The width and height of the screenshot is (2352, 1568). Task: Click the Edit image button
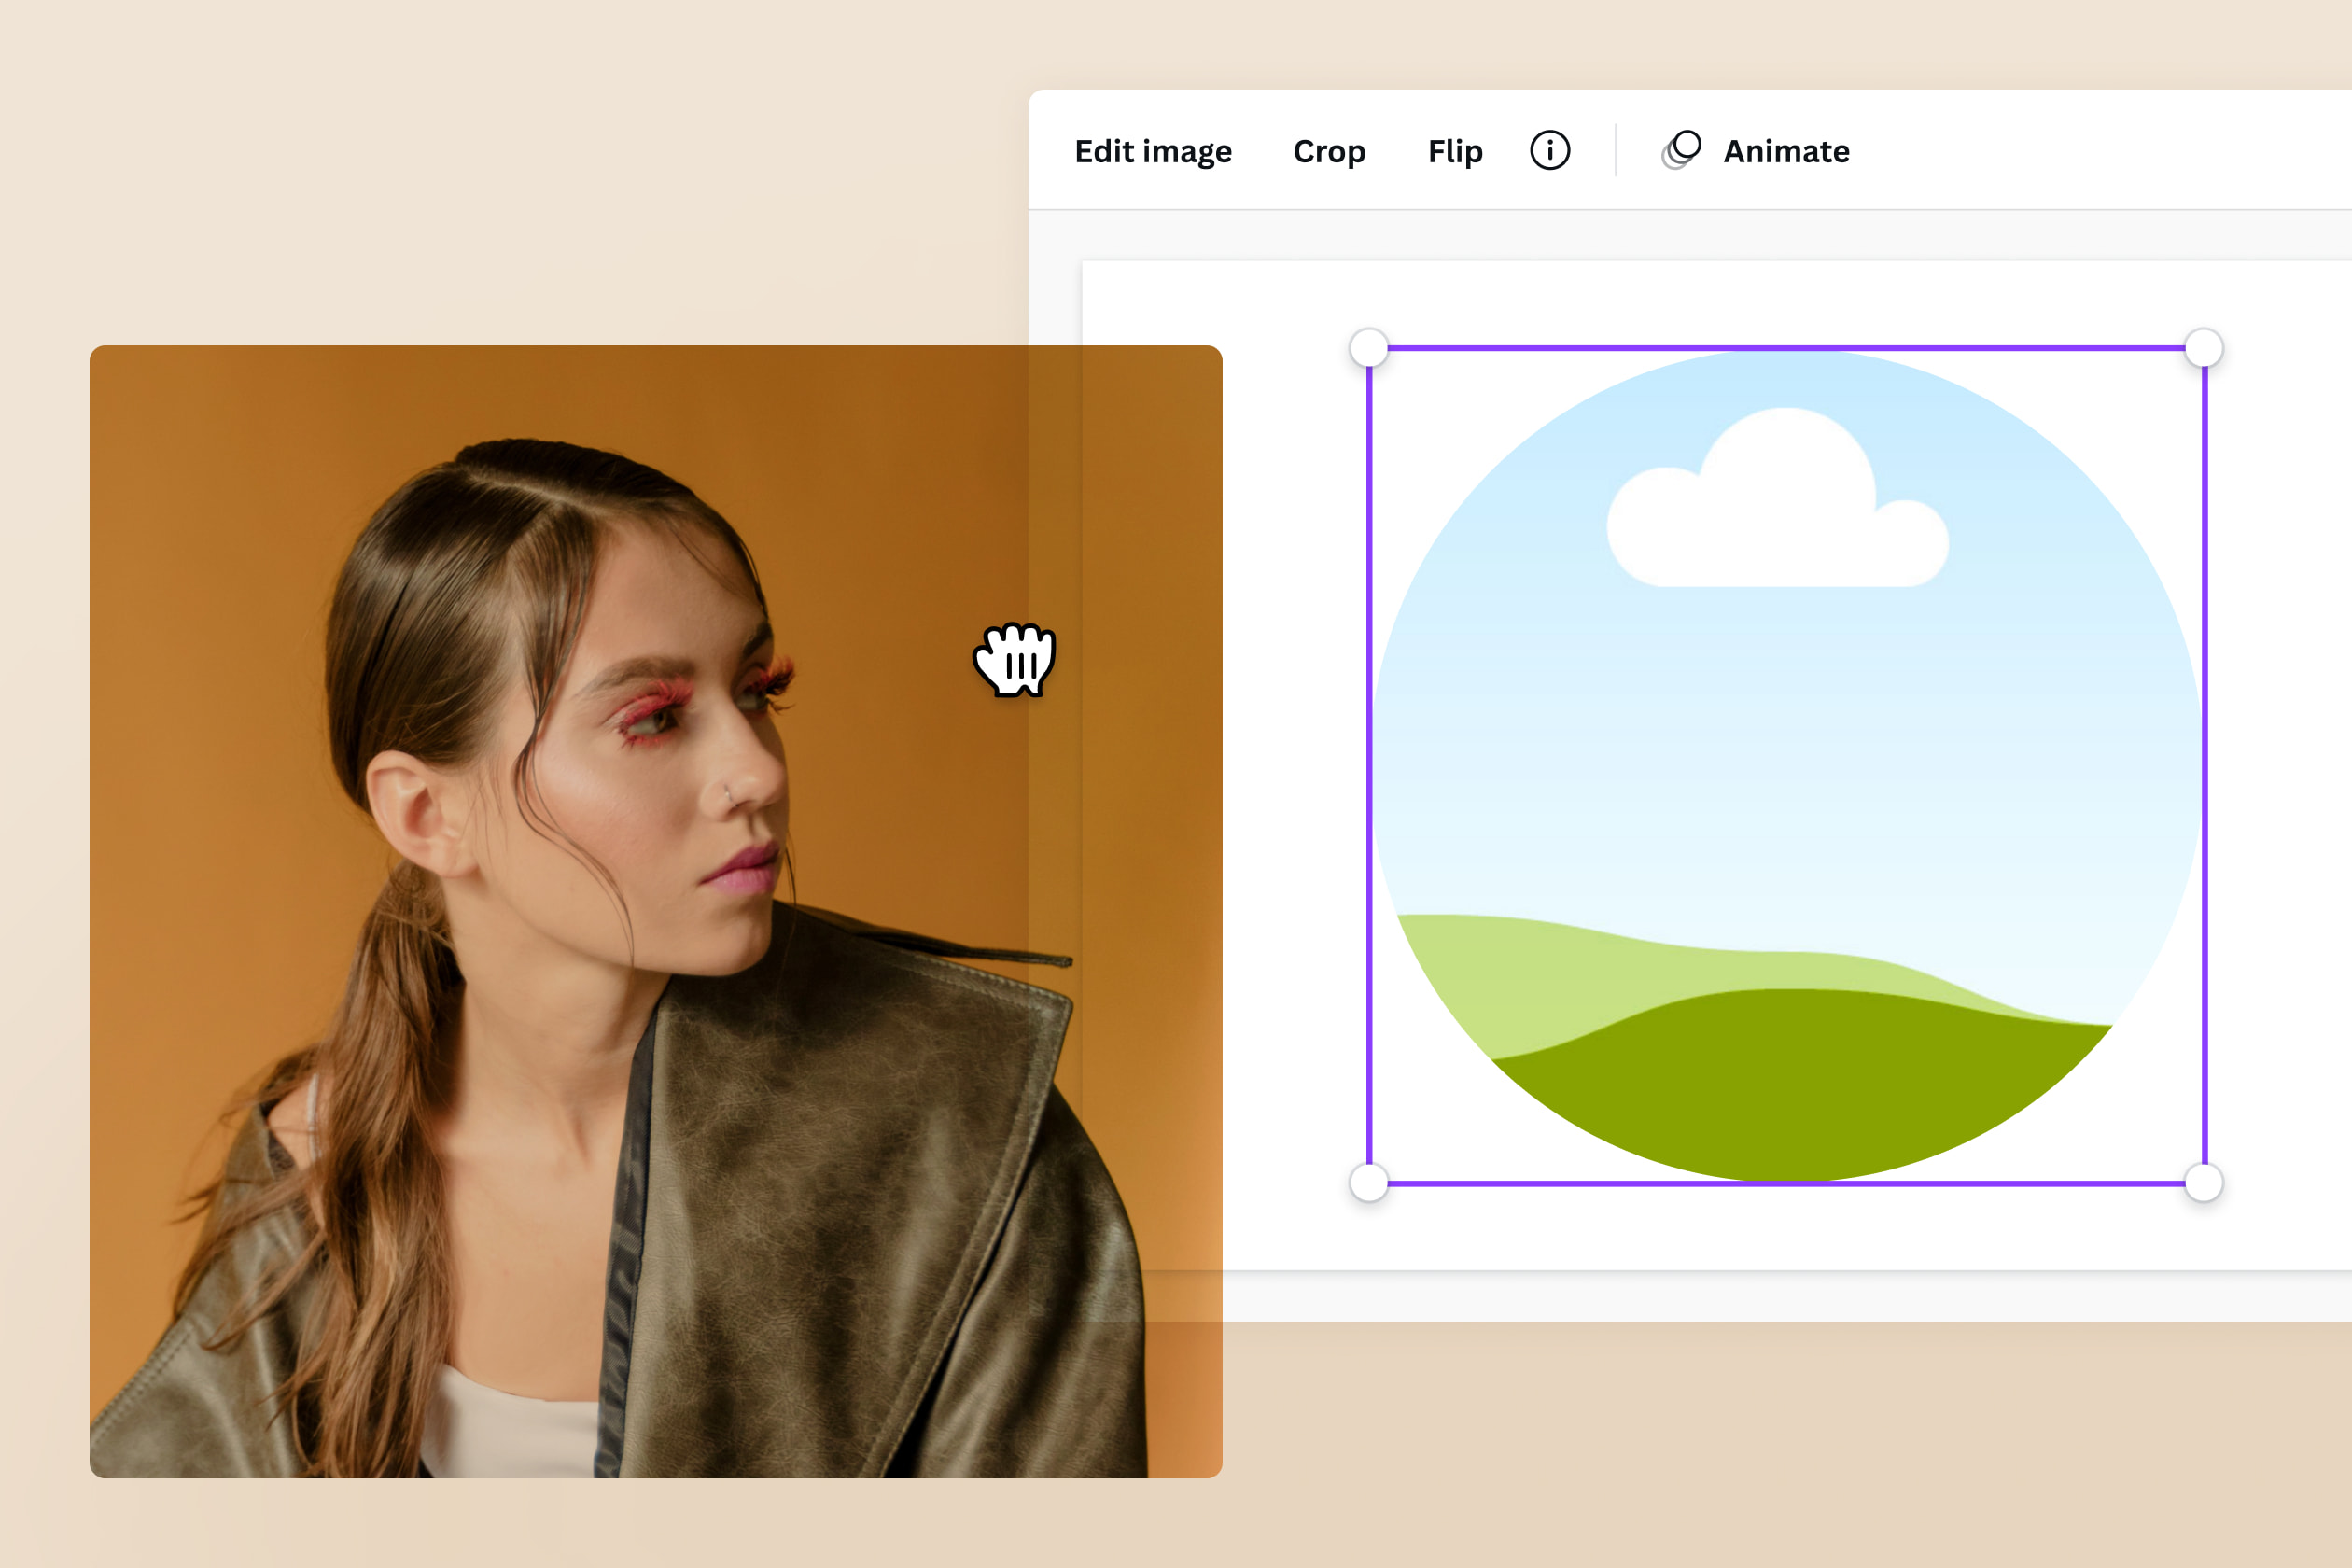[1152, 151]
